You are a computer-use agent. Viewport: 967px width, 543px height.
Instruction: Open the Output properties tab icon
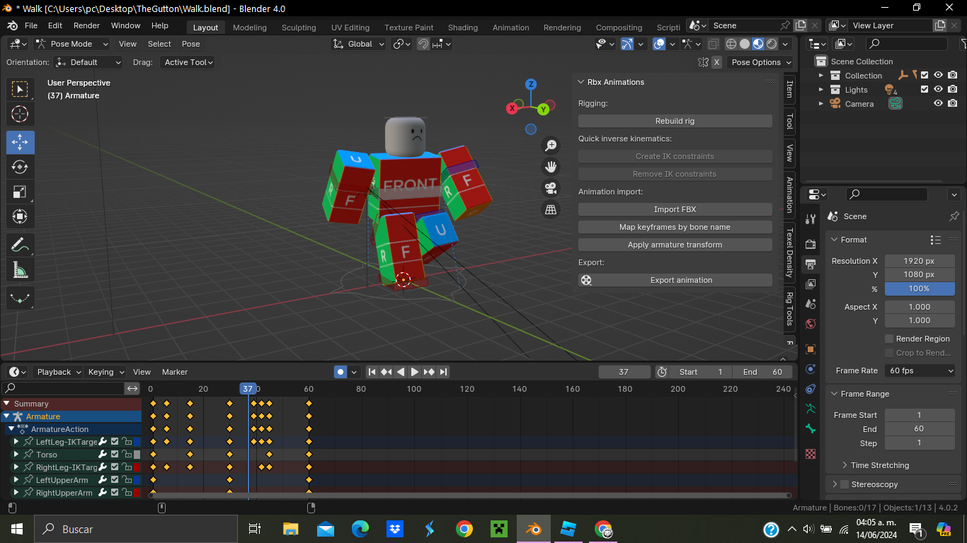coord(811,264)
